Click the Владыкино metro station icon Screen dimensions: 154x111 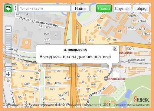pos(106,79)
